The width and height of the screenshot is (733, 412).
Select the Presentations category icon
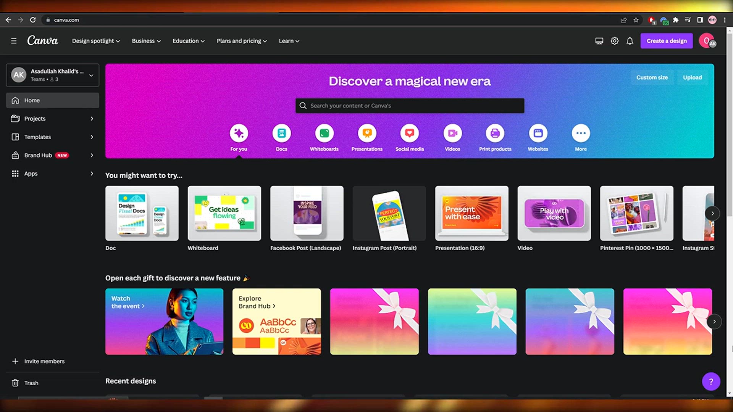367,133
